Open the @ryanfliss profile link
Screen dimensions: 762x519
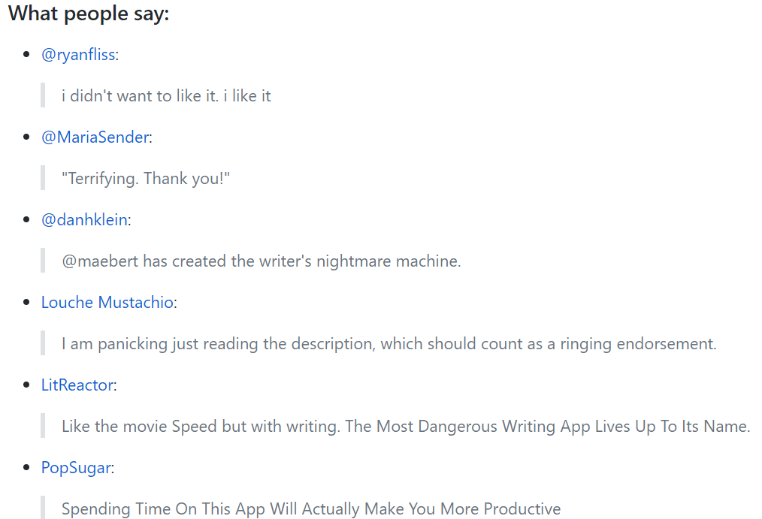(78, 55)
